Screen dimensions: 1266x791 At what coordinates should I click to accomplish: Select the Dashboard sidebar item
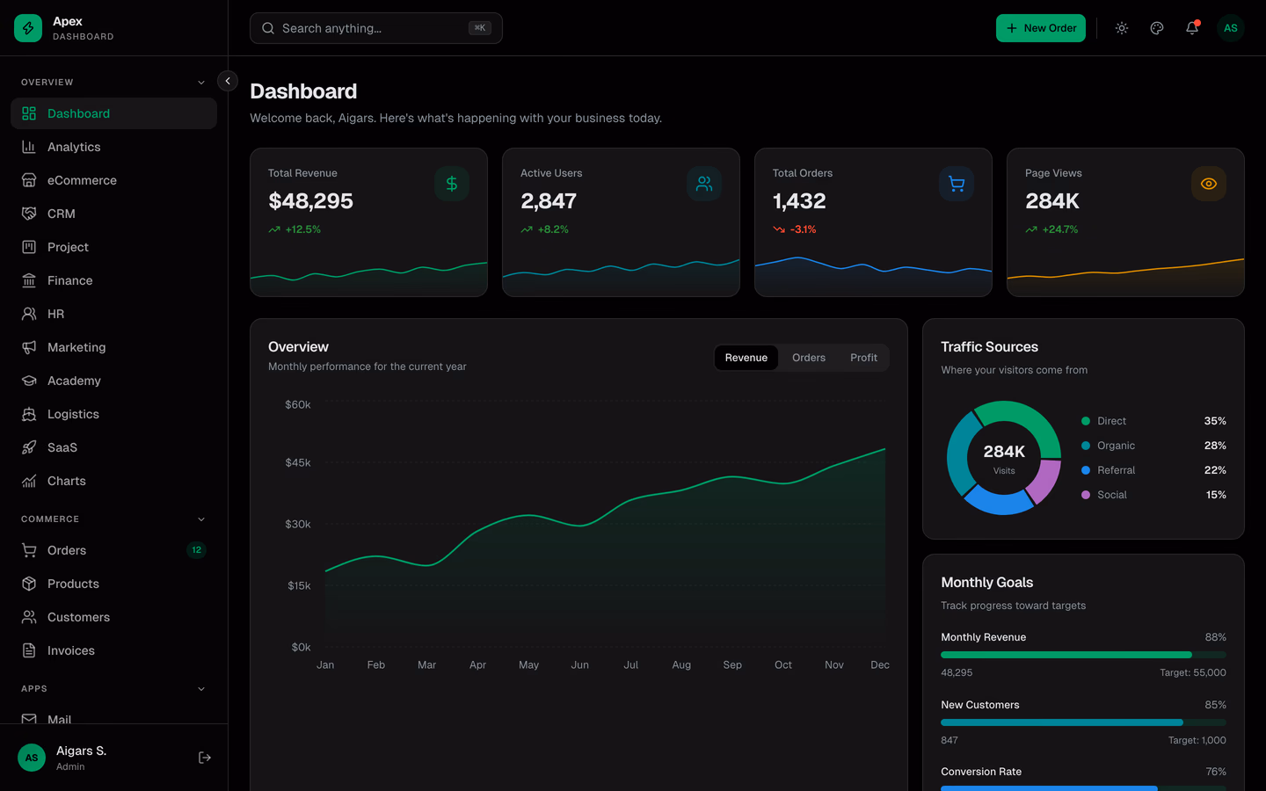pyautogui.click(x=113, y=113)
